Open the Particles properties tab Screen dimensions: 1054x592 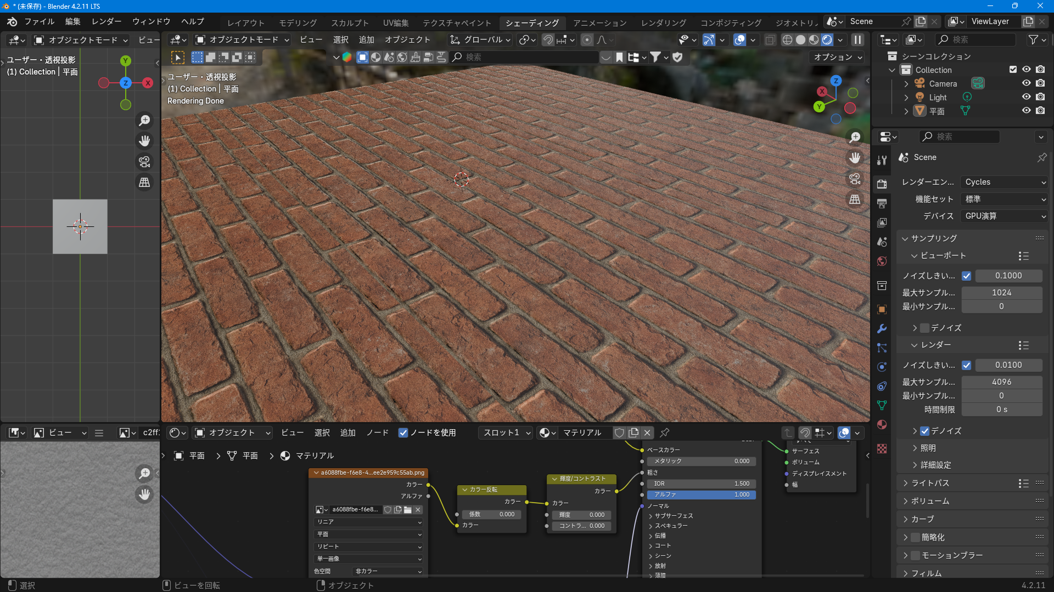pos(882,348)
